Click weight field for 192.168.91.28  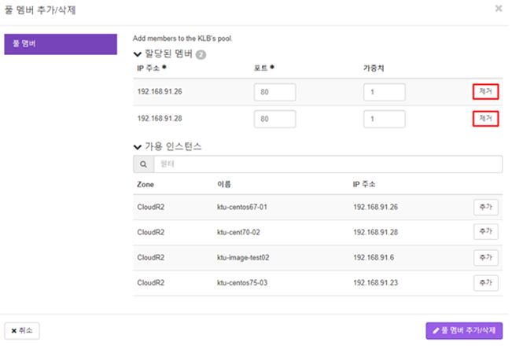[385, 119]
